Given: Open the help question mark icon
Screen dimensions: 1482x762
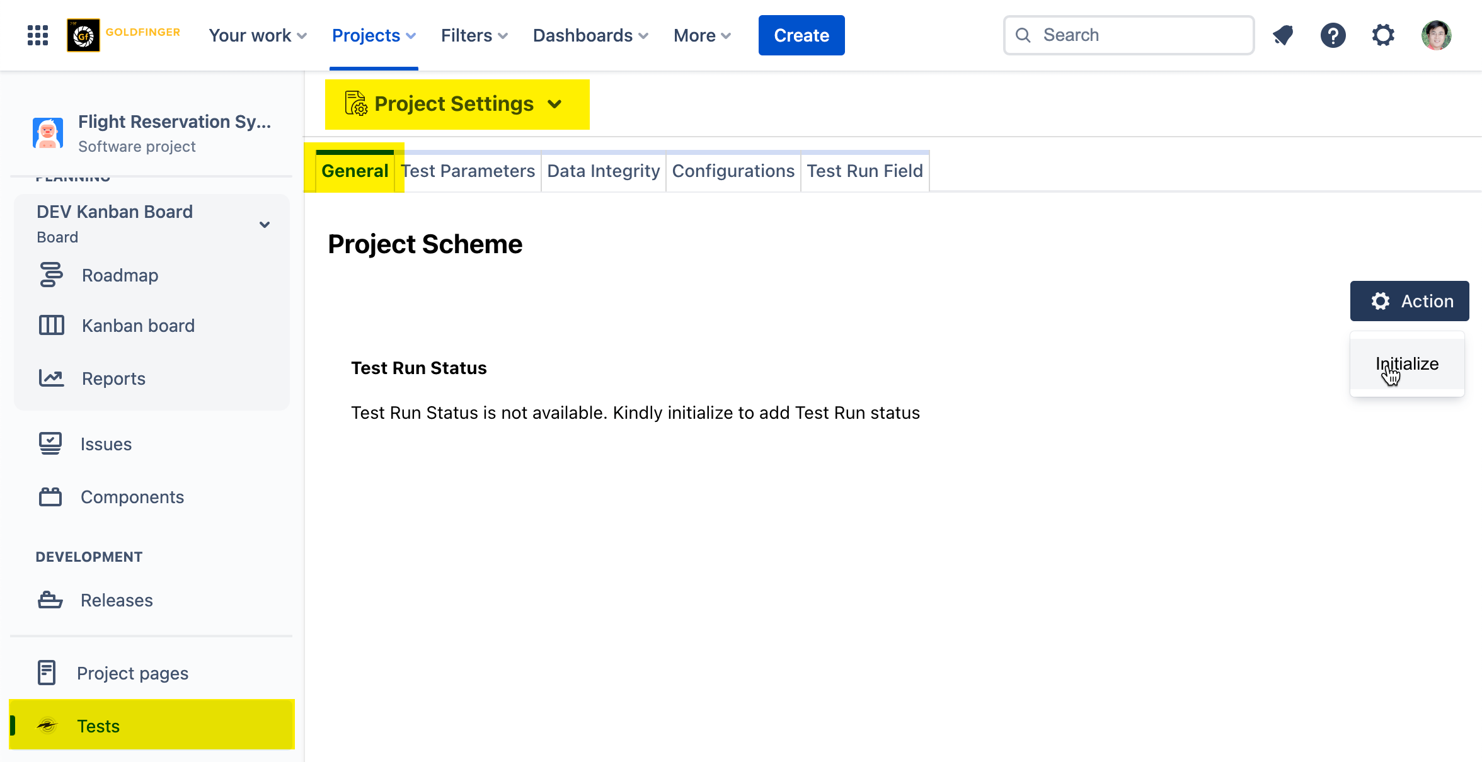Looking at the screenshot, I should pyautogui.click(x=1333, y=35).
